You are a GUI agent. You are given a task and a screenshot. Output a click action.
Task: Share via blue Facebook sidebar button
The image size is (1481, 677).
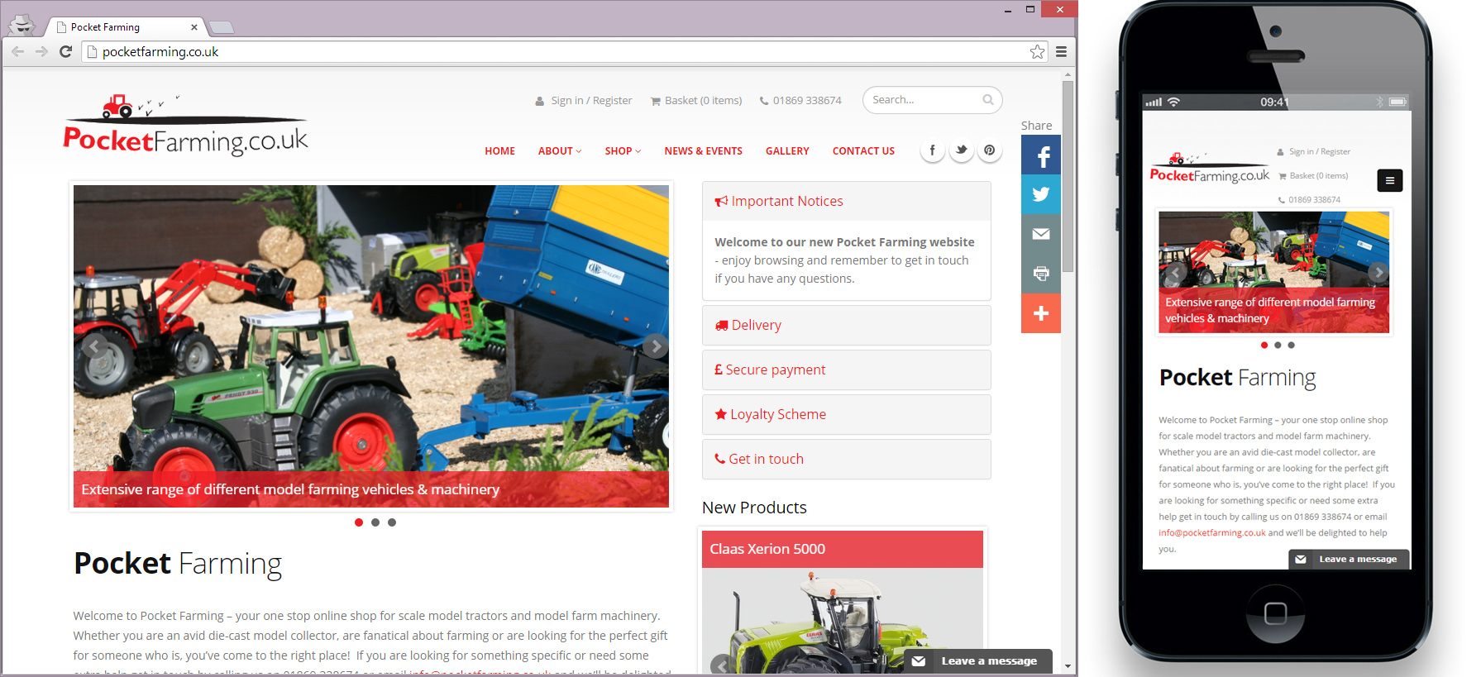click(x=1041, y=155)
